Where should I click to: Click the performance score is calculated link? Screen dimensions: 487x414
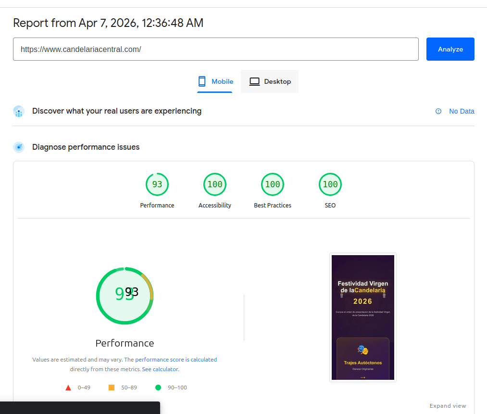tap(175, 359)
